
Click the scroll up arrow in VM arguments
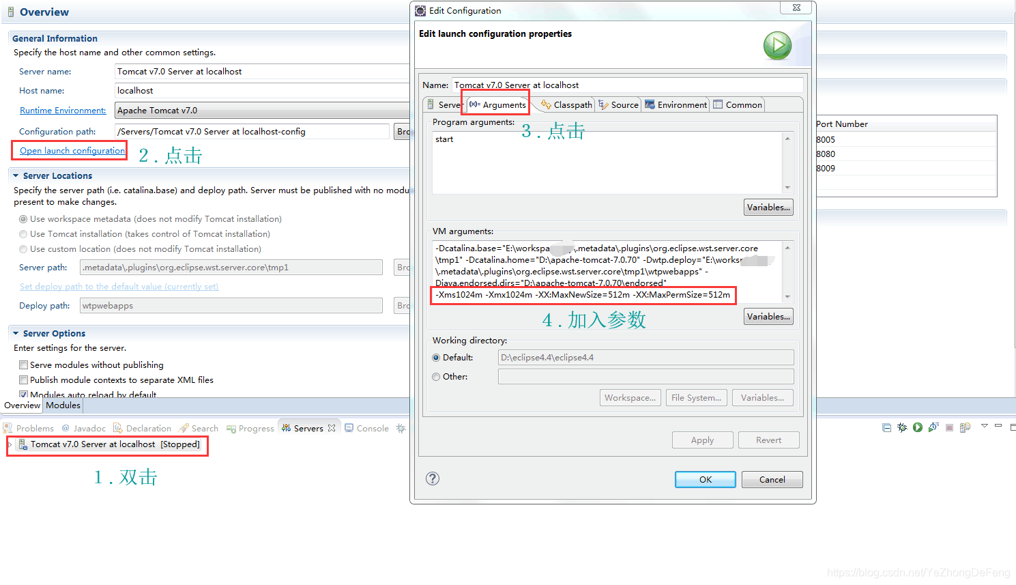tap(787, 248)
